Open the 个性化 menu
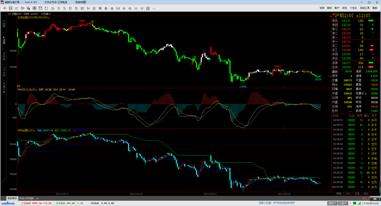Image resolution: width=381 pixels, height=206 pixels. click(353, 8)
